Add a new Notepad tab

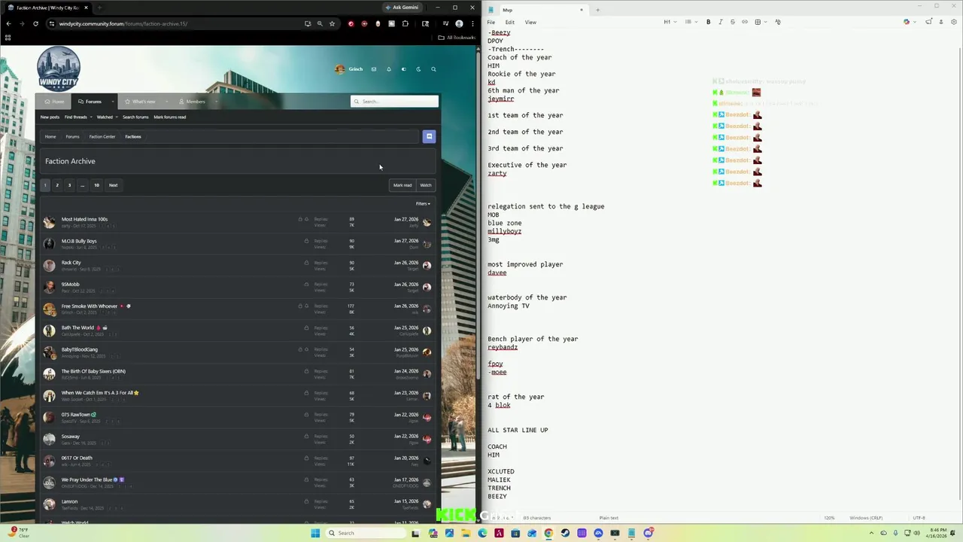pos(597,10)
